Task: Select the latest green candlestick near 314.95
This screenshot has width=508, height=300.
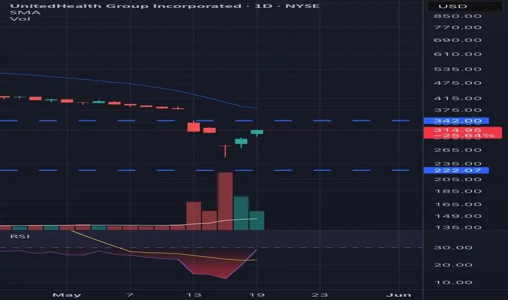Action: pyautogui.click(x=257, y=132)
